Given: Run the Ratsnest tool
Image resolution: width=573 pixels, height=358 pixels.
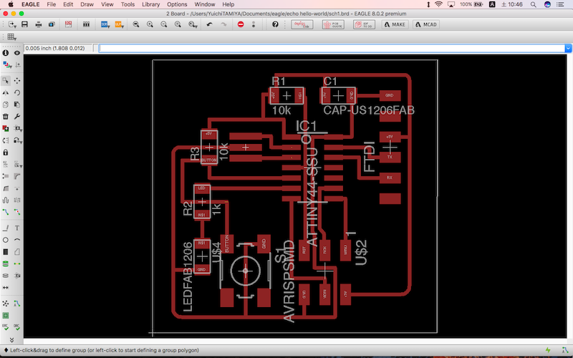Looking at the screenshot, I should [x=6, y=304].
